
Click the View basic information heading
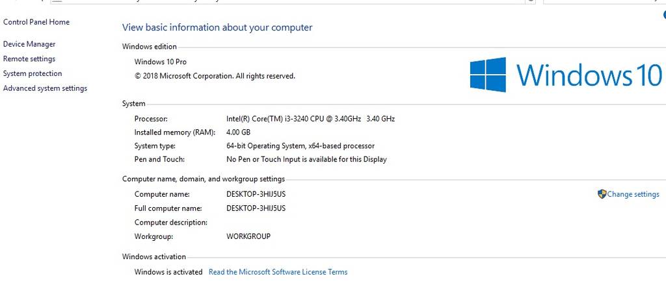pos(217,27)
